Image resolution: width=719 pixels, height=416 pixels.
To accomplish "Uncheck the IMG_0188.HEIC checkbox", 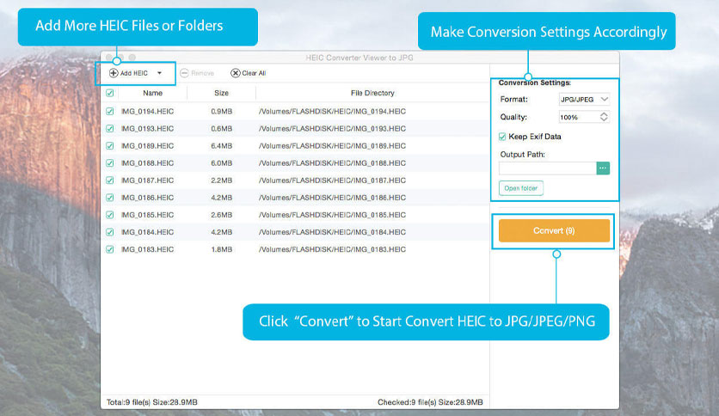I will [110, 163].
